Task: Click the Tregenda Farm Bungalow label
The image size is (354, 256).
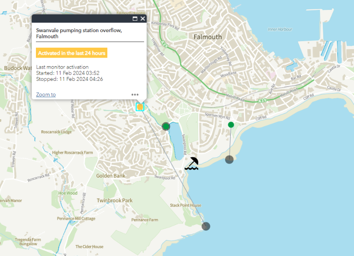Action: pyautogui.click(x=28, y=241)
